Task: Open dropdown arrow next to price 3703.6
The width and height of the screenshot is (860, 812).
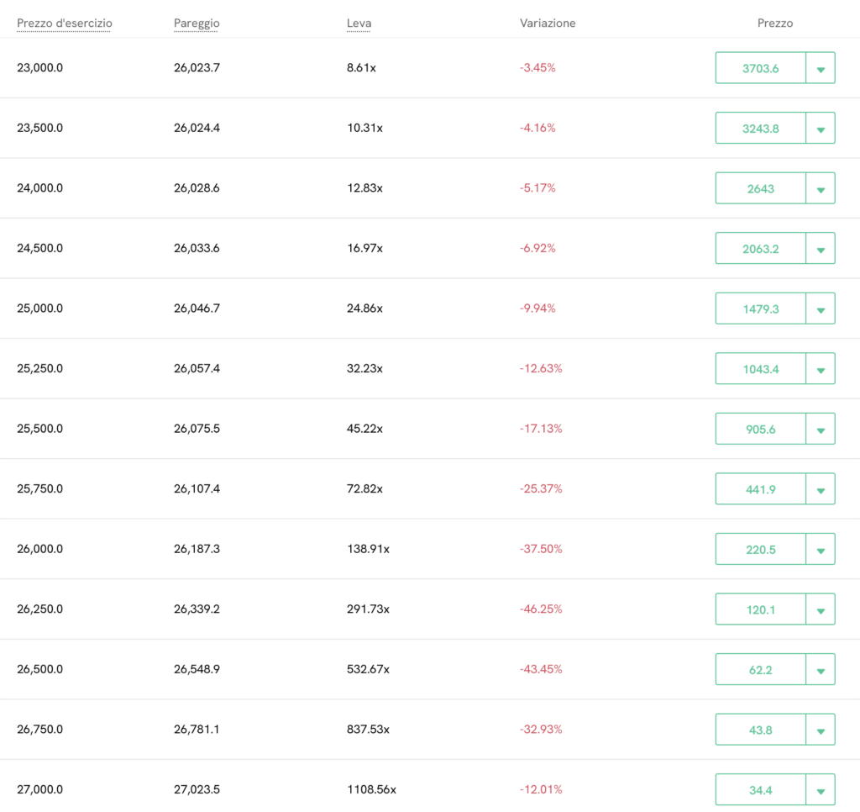Action: point(821,68)
